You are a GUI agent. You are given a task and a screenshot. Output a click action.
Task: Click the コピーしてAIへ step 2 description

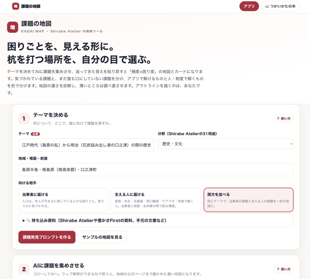pos(117,274)
